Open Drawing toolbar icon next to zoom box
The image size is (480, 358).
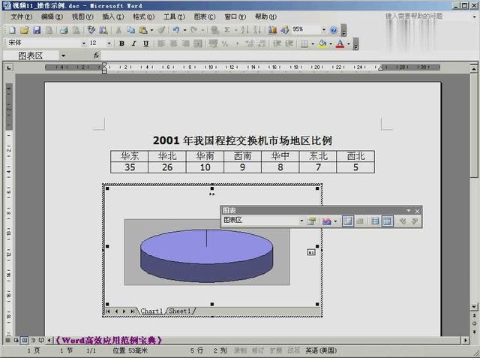(284, 30)
